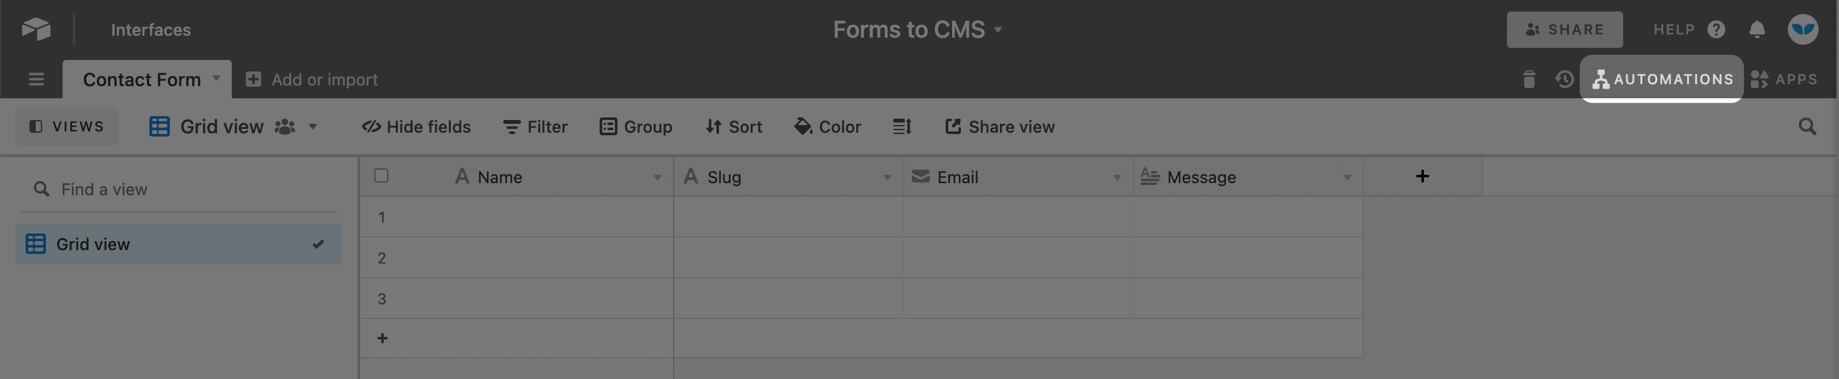This screenshot has height=379, width=1839.
Task: Open the Email field dropdown
Action: (1117, 177)
